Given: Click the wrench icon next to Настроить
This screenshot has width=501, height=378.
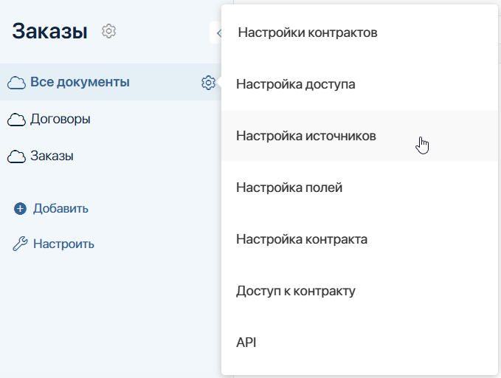Looking at the screenshot, I should [20, 244].
